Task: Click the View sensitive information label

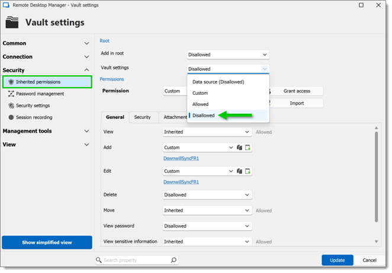Action: point(130,242)
